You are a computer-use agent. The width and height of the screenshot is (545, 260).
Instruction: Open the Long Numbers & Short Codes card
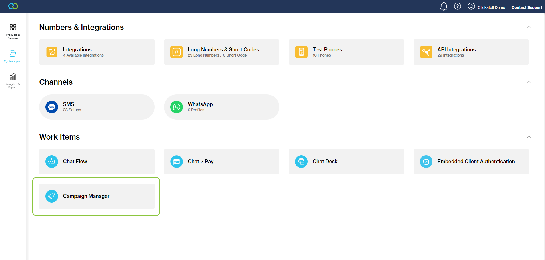tap(221, 52)
